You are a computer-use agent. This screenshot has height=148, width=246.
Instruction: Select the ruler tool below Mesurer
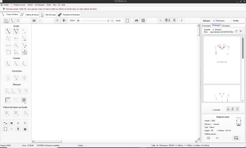tap(8, 100)
